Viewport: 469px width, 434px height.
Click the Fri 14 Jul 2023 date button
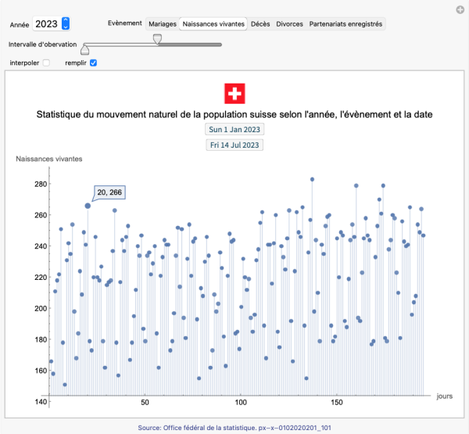234,145
